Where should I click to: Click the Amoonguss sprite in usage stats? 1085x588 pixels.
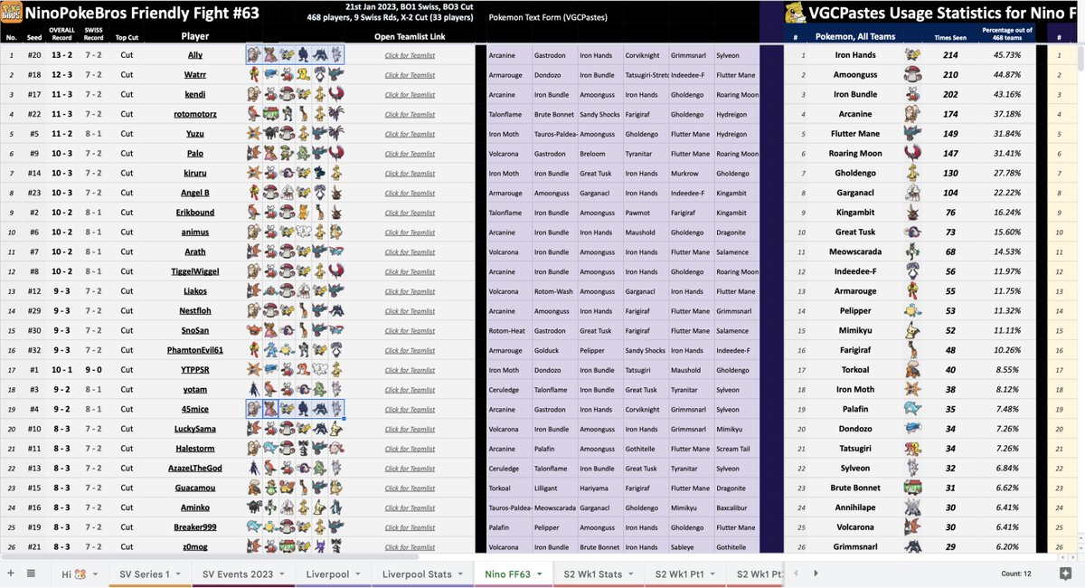point(913,75)
